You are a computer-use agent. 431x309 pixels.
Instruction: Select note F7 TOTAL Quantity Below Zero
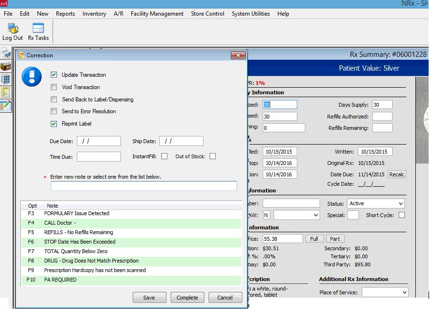[131, 251]
